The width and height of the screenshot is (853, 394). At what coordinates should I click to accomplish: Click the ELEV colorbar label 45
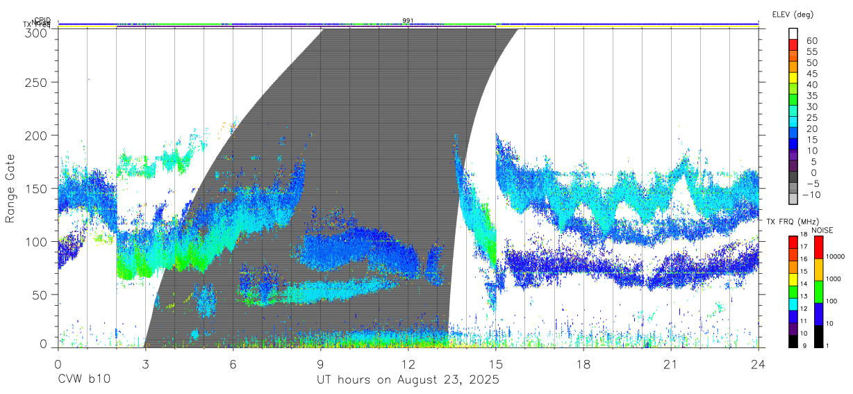coord(811,74)
